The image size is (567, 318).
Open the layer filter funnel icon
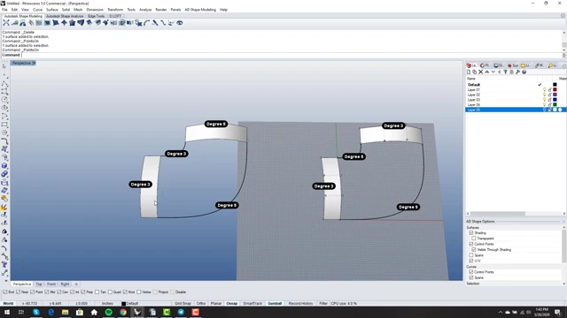505,72
